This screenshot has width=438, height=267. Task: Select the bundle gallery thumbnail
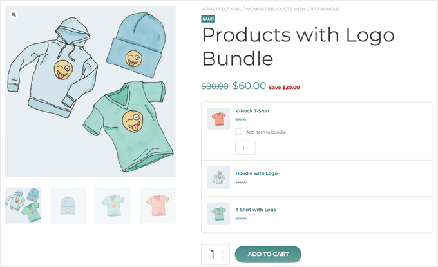(x=23, y=205)
